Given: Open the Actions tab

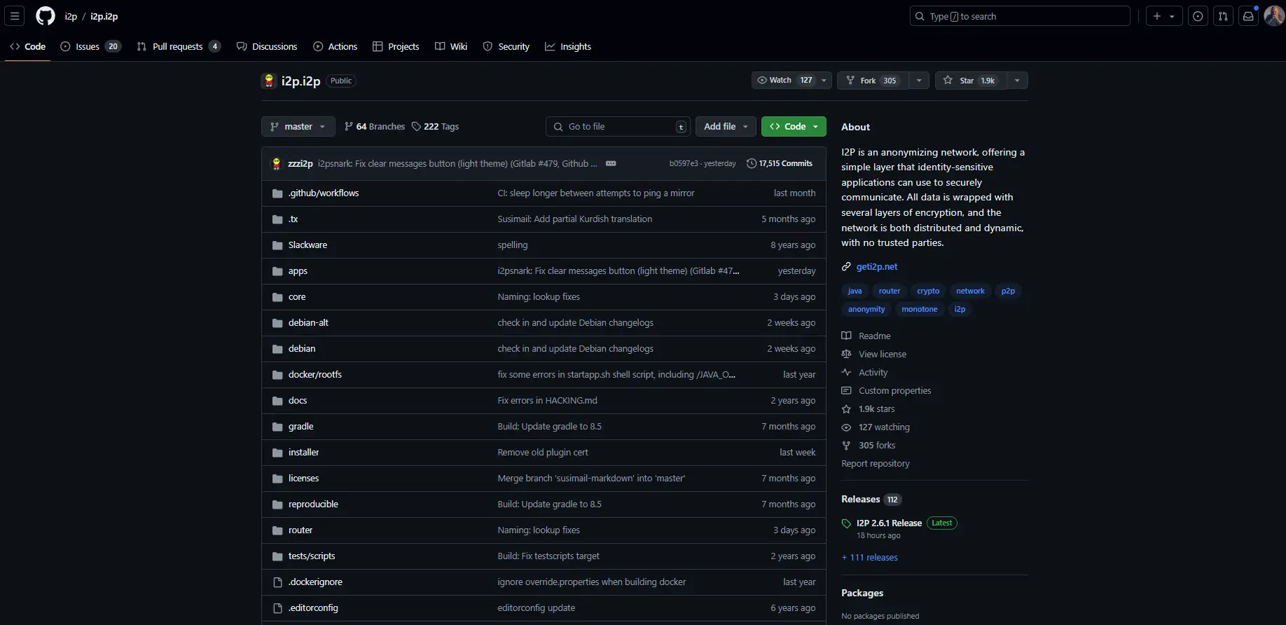Looking at the screenshot, I should (335, 46).
